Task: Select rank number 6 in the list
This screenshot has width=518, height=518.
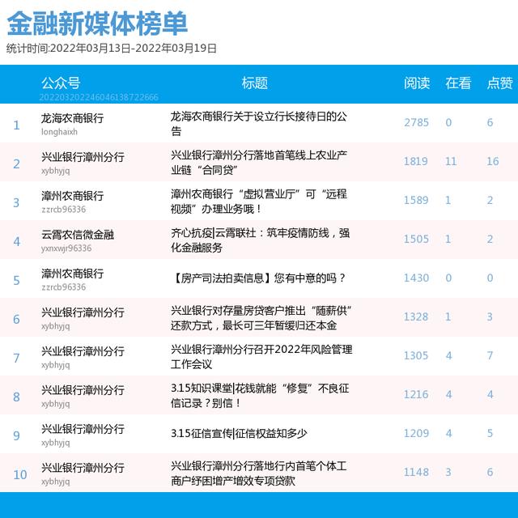Action: coord(16,320)
